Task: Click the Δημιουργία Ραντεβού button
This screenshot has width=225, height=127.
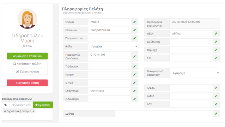Action: coord(27,56)
